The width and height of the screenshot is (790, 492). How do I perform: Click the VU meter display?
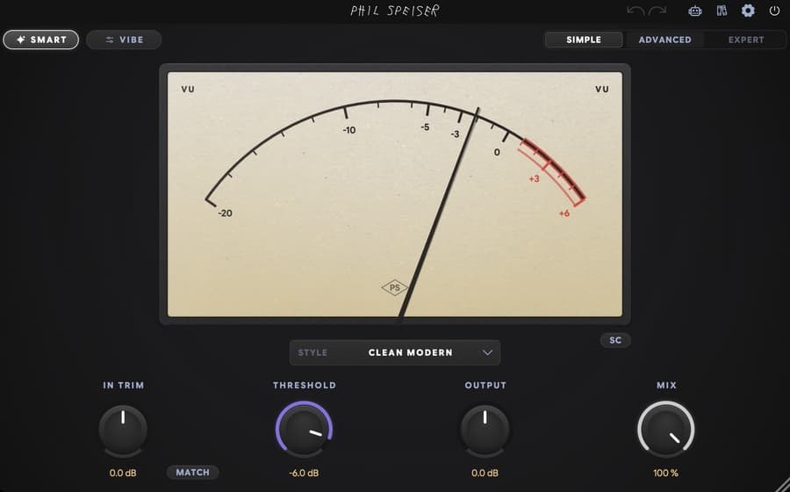[395, 194]
